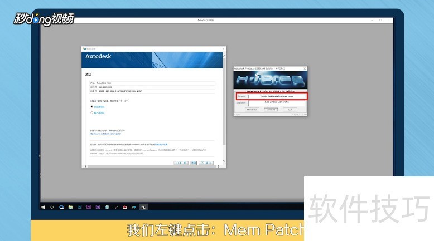The height and width of the screenshot is (241, 434).
Task: Minimize the AutoCAD main window
Action: click(372, 20)
